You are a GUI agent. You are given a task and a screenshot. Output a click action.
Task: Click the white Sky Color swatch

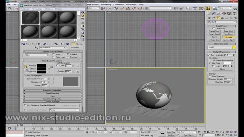pos(227,63)
